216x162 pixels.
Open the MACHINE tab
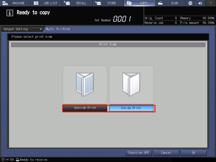[15, 3]
